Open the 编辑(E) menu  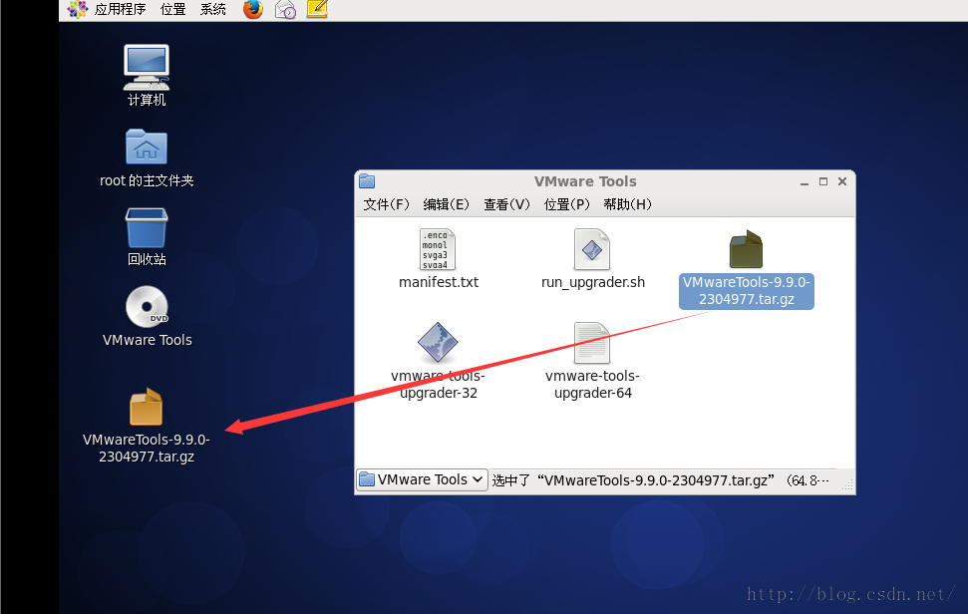(447, 204)
